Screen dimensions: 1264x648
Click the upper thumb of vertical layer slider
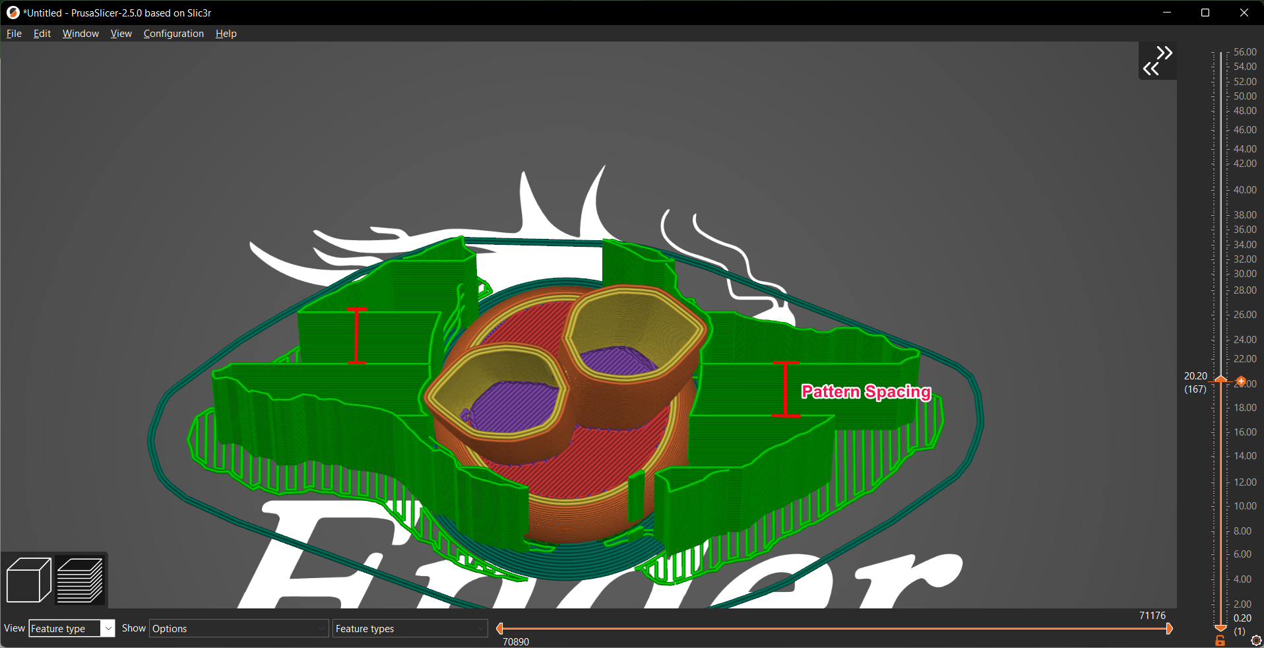point(1221,379)
